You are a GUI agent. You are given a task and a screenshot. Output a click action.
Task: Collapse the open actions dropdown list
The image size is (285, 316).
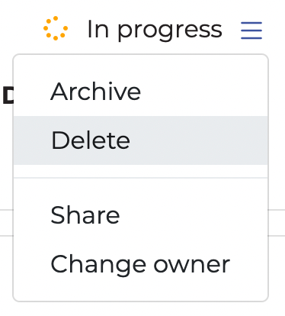click(x=251, y=31)
